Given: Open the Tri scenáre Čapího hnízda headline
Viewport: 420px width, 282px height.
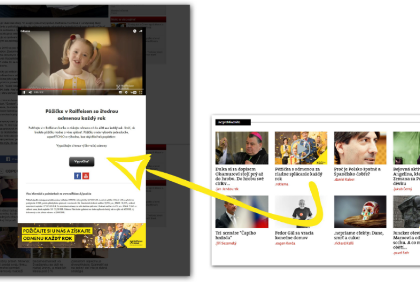Looking at the screenshot, I should [x=236, y=235].
